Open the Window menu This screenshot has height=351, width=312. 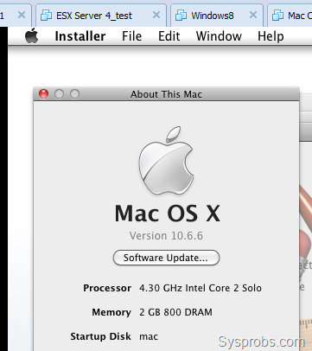219,36
